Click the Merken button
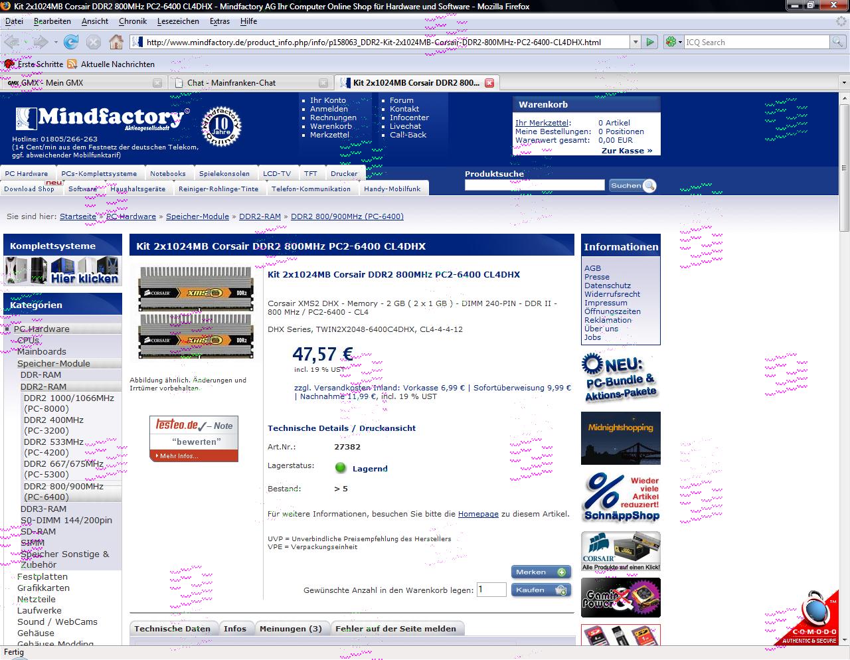The height and width of the screenshot is (660, 850). pyautogui.click(x=541, y=572)
